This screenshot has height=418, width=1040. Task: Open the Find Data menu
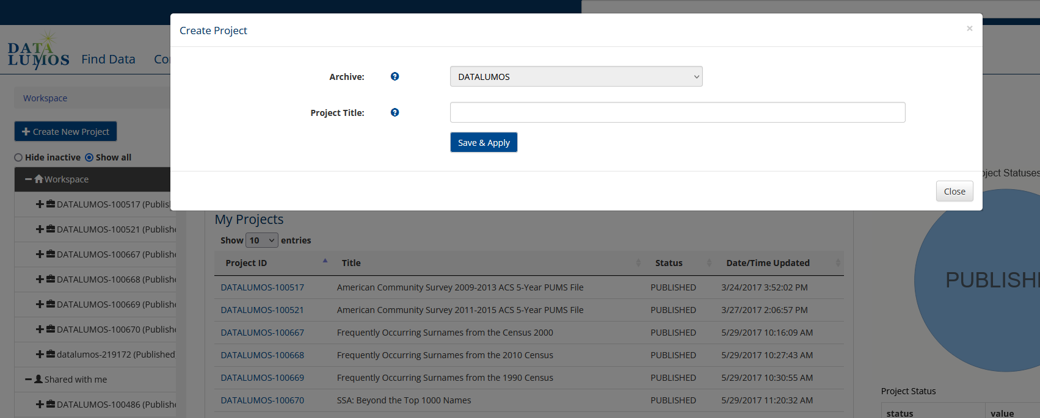point(108,59)
